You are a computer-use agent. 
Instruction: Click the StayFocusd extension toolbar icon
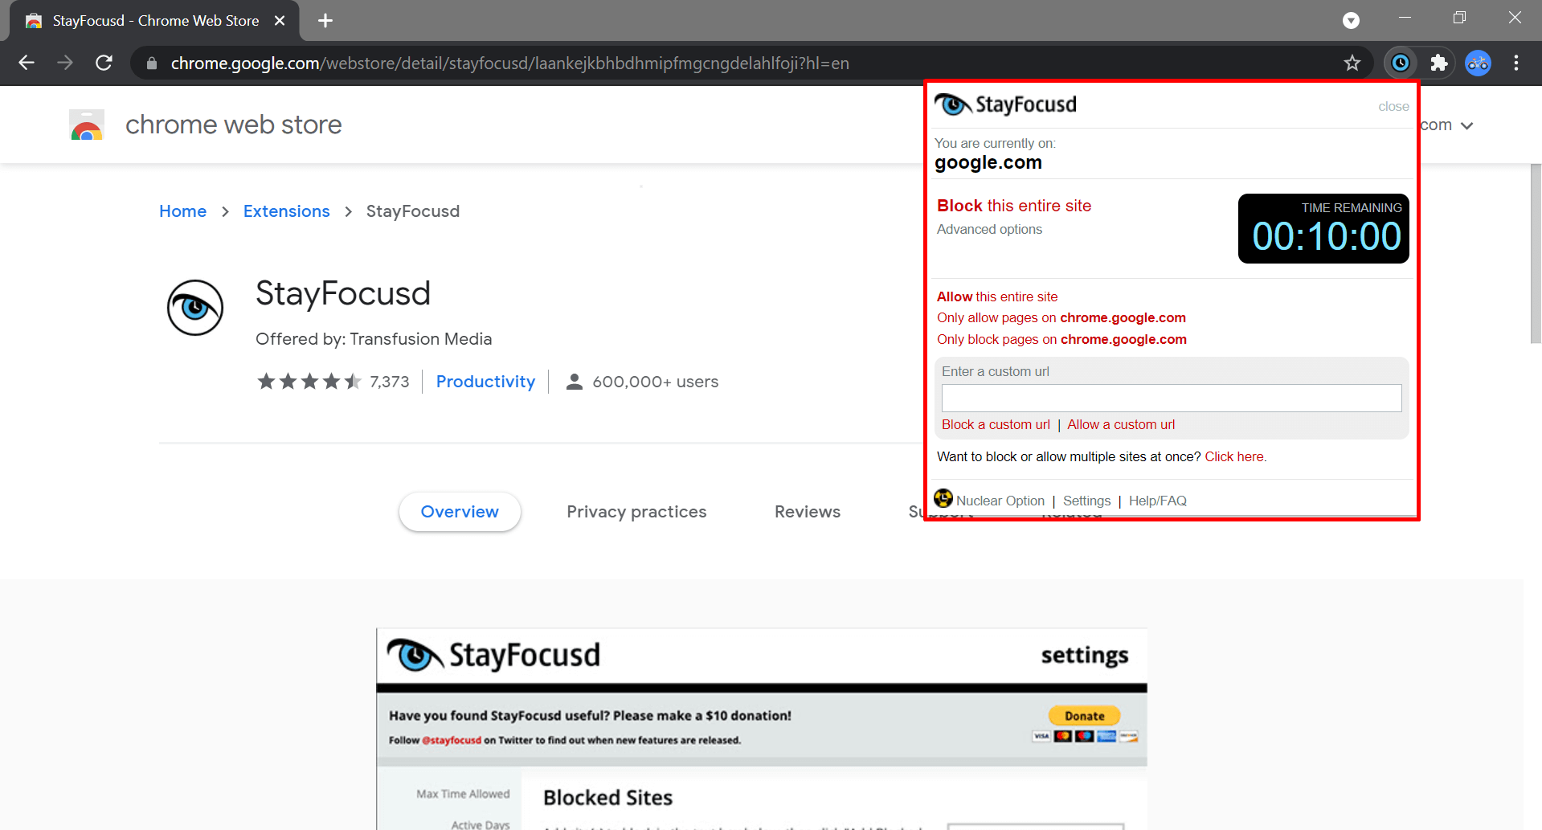coord(1401,63)
